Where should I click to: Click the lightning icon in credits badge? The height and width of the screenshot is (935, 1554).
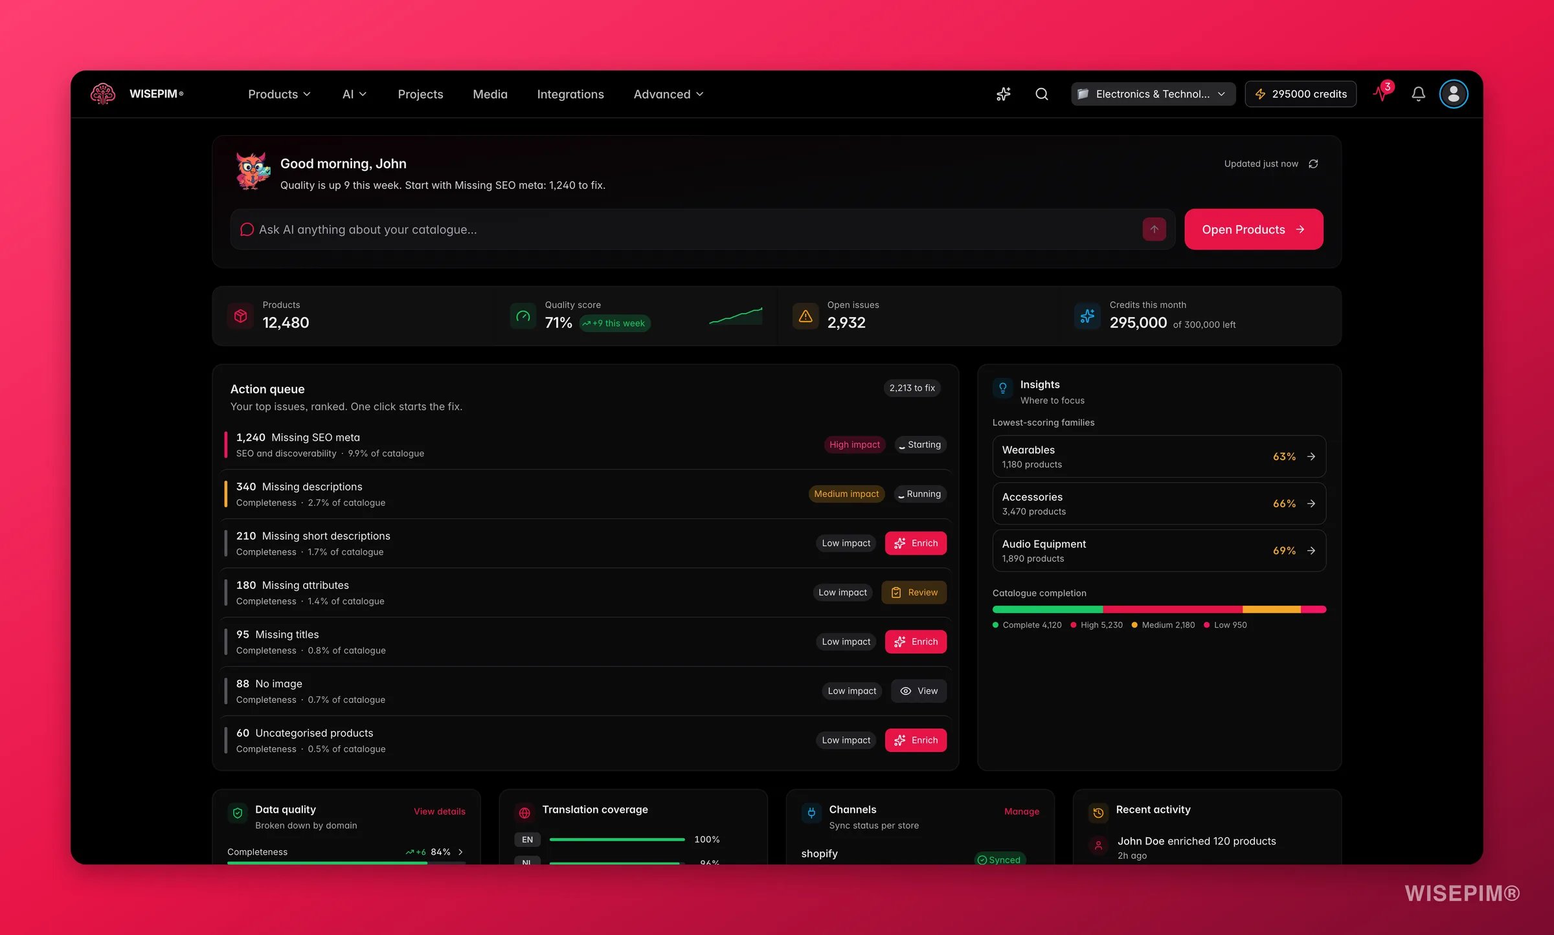1260,94
